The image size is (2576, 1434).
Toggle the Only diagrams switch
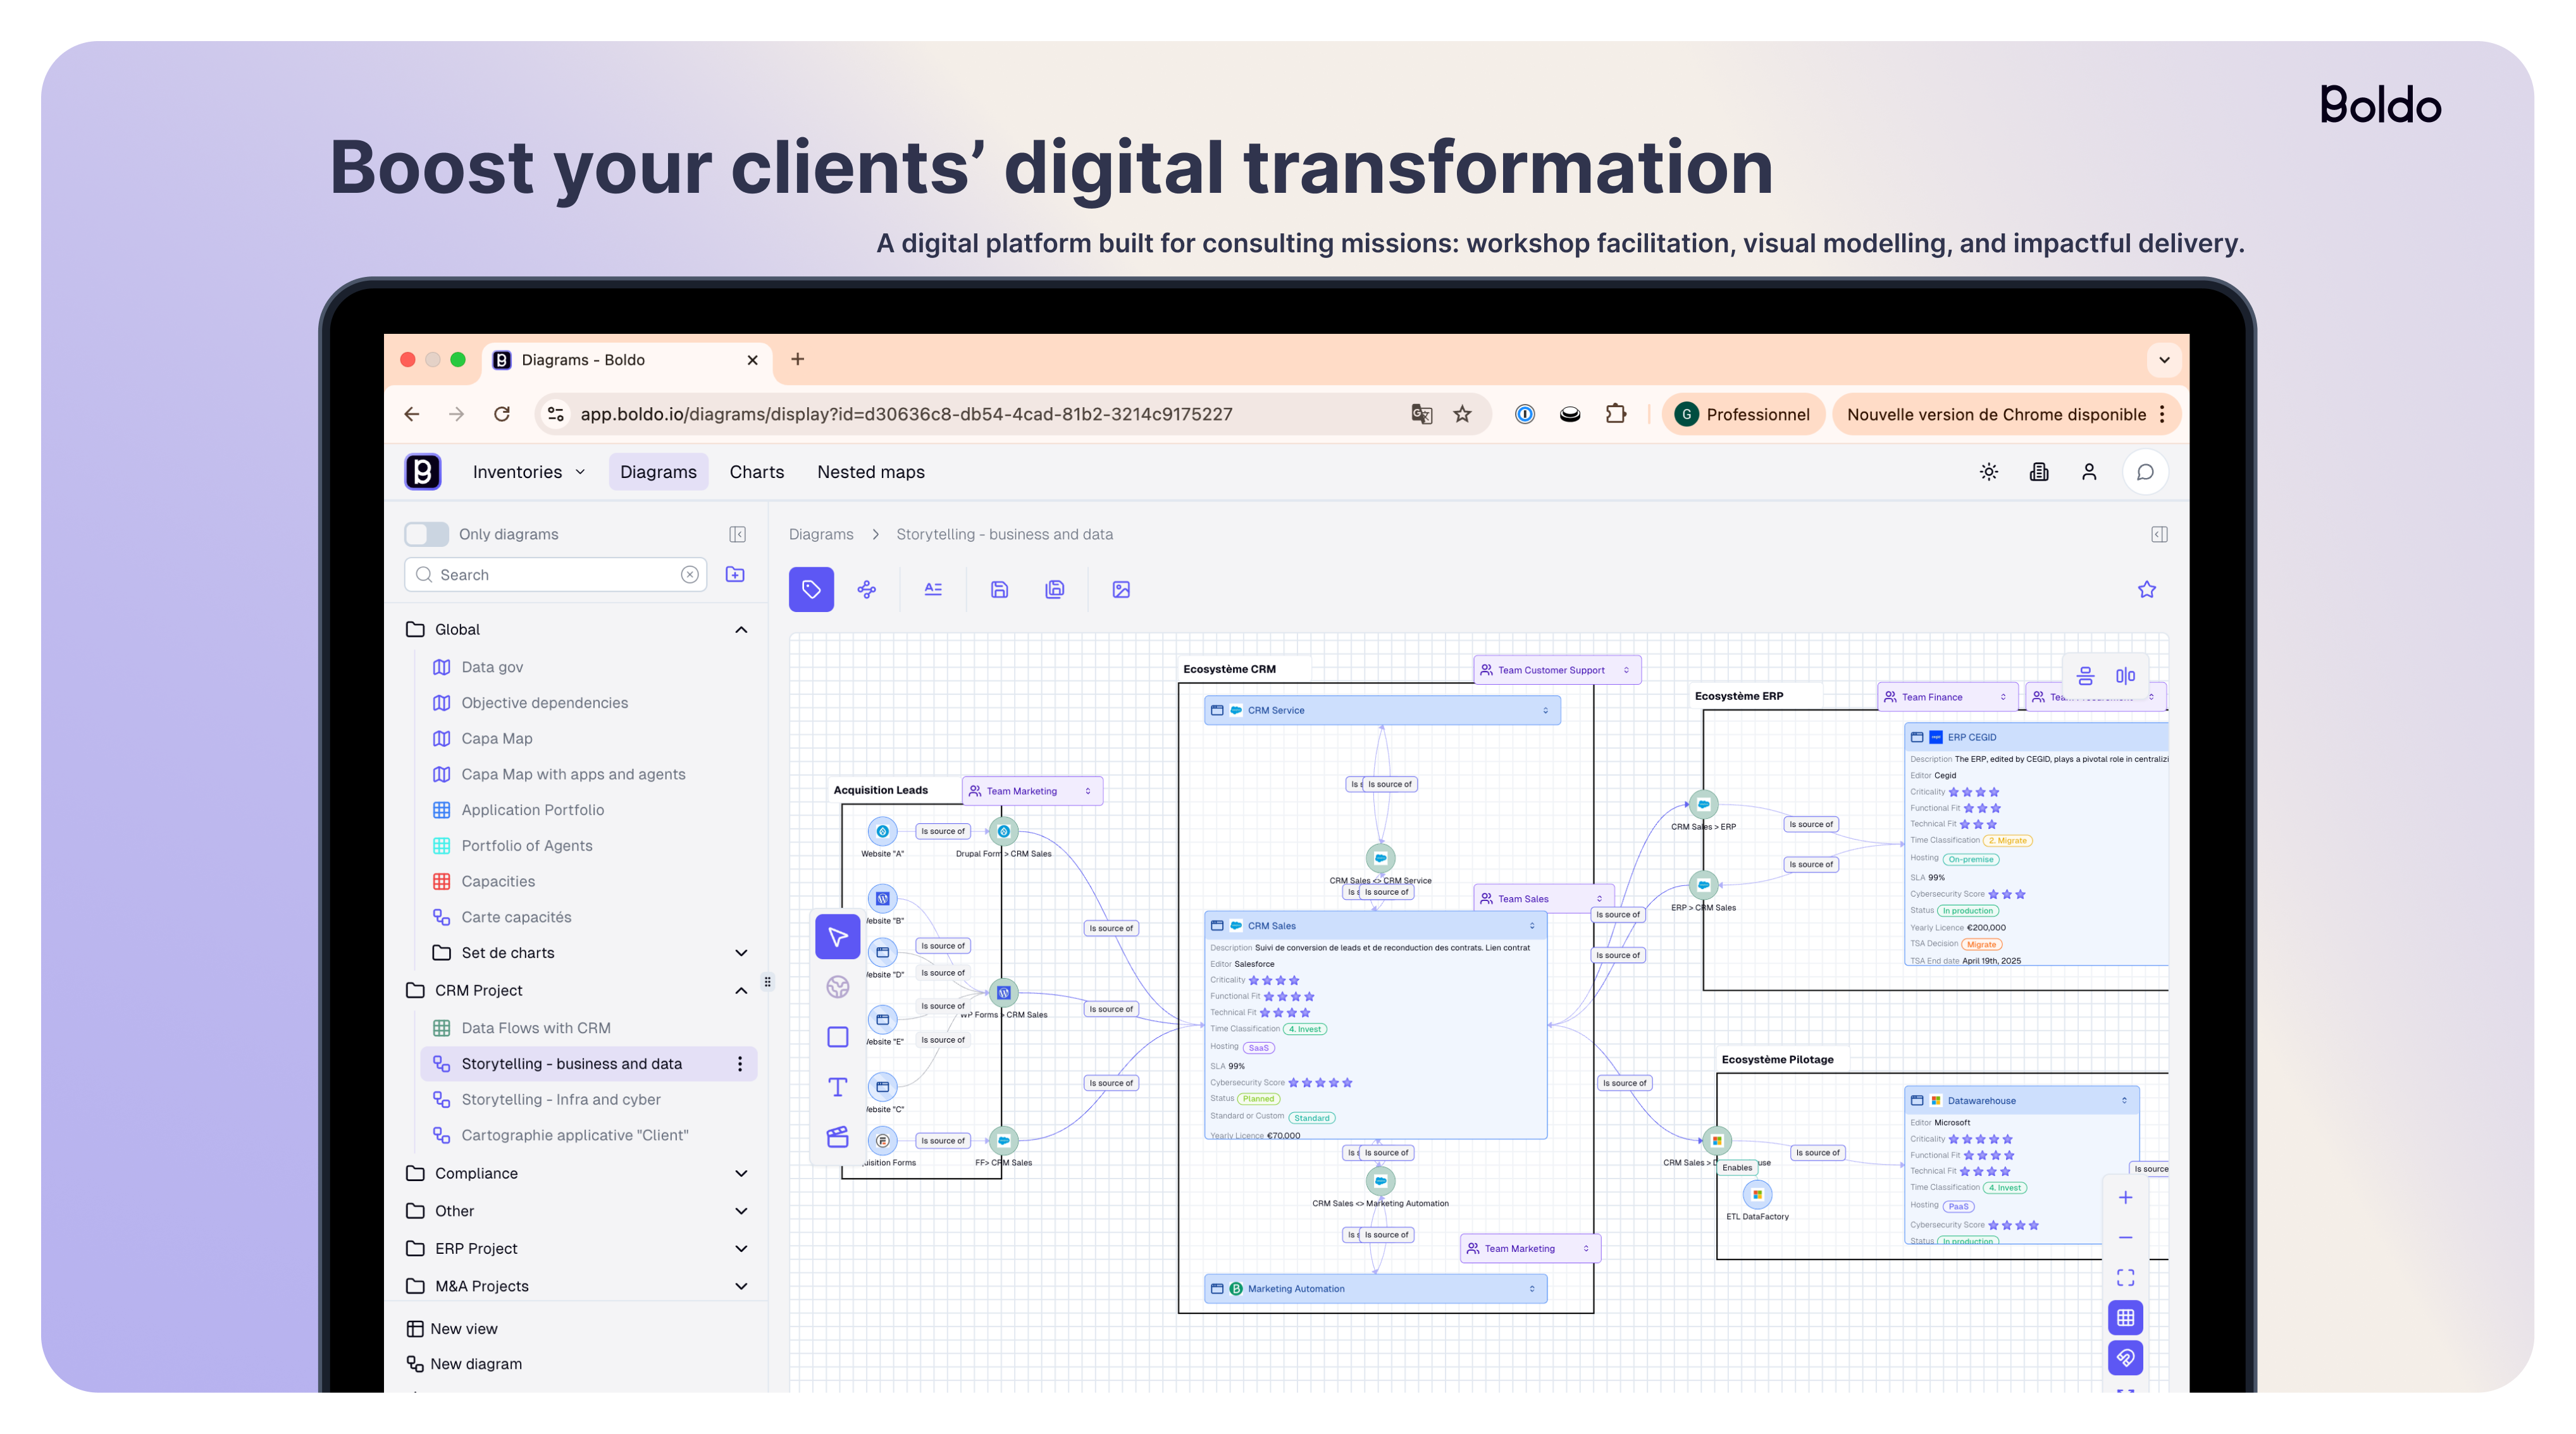tap(427, 534)
